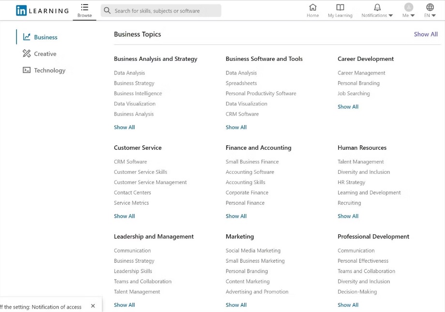Click the search skills input field
This screenshot has width=445, height=312.
coord(161,11)
